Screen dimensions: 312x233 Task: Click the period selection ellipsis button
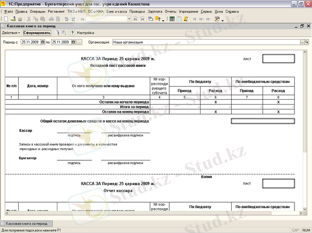point(79,42)
